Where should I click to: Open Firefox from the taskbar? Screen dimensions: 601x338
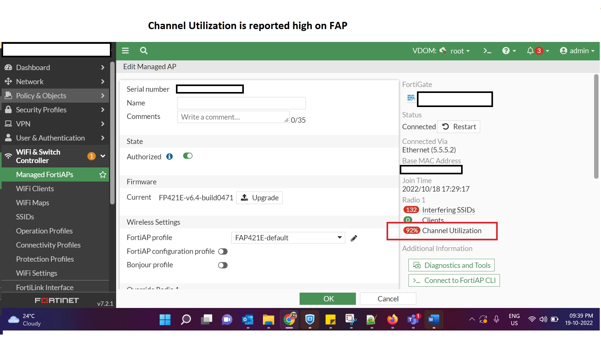click(x=392, y=320)
